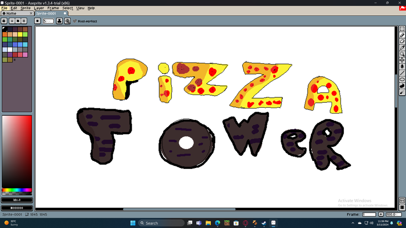Open File Explorer from the taskbar

(208, 223)
